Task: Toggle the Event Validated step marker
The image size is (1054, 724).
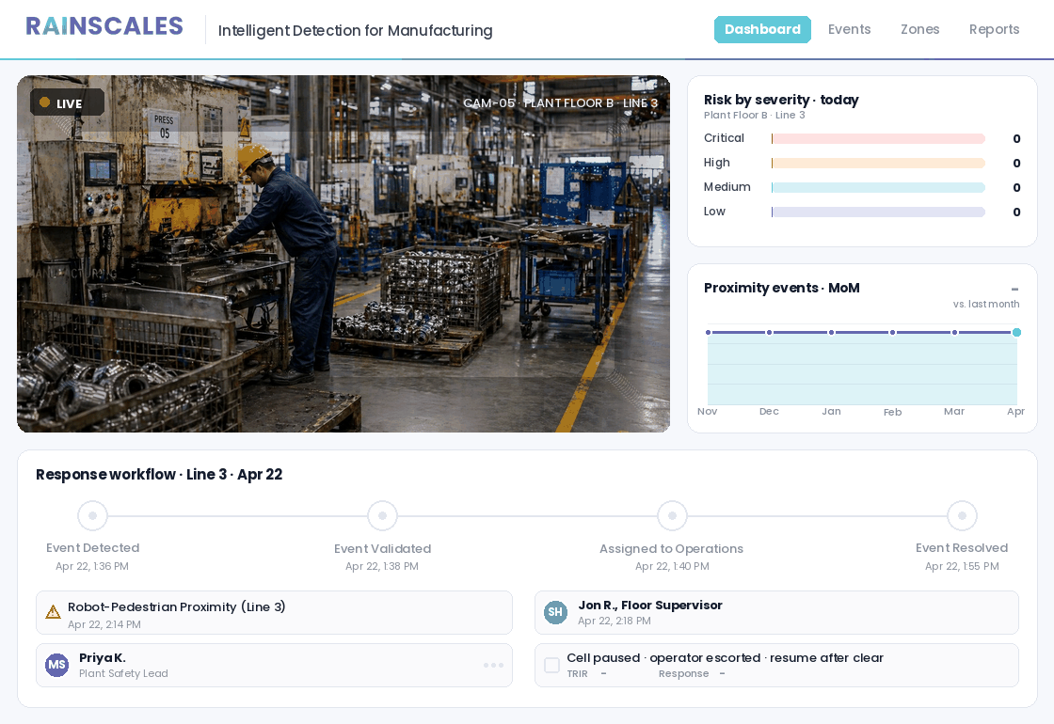Action: (382, 515)
